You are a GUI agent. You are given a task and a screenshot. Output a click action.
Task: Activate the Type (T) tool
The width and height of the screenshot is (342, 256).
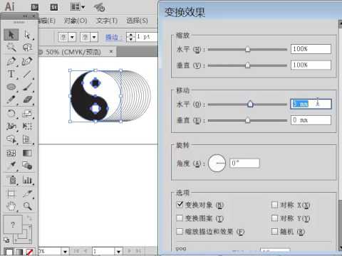point(11,74)
